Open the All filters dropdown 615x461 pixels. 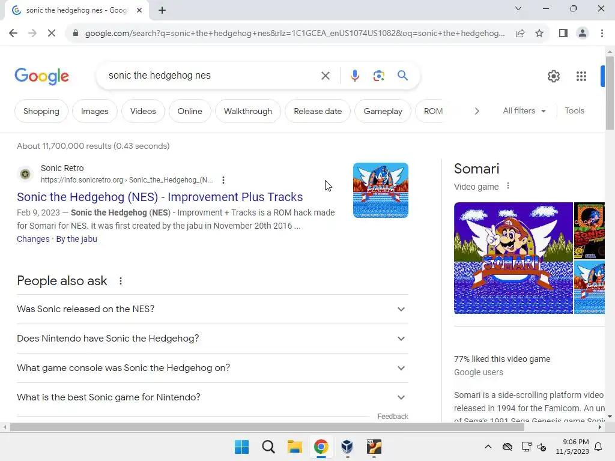click(x=524, y=111)
